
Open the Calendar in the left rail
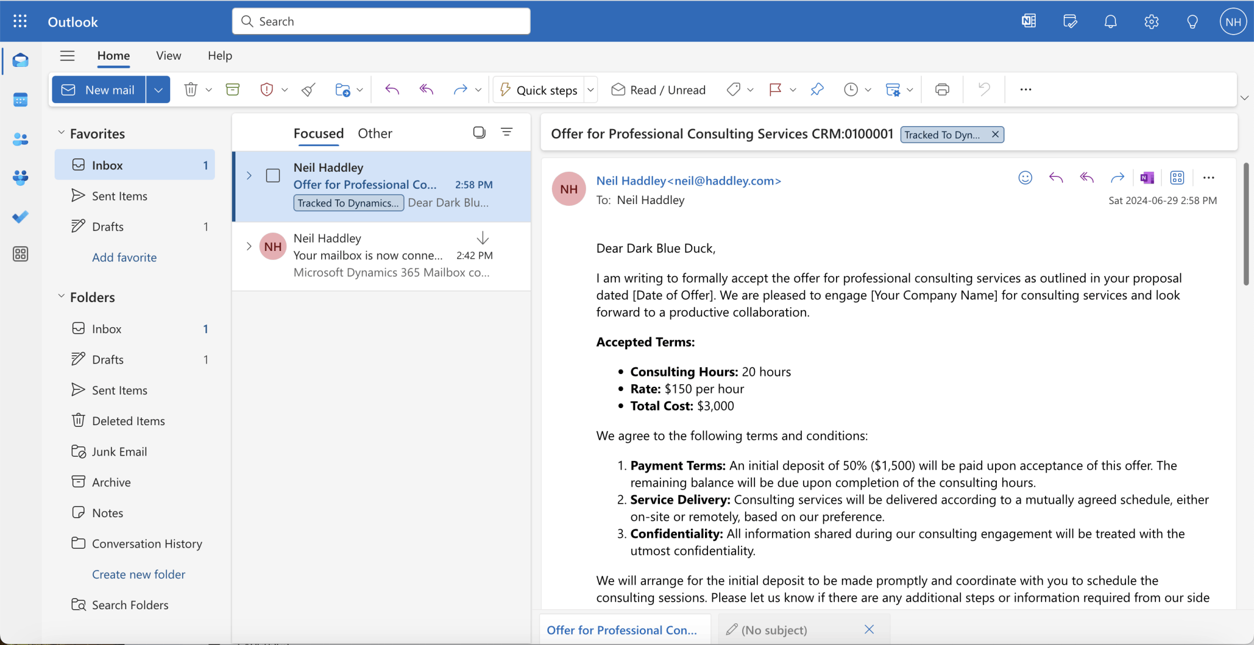[21, 99]
